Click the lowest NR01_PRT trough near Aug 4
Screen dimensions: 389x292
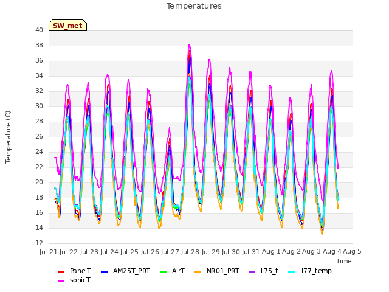point(323,235)
